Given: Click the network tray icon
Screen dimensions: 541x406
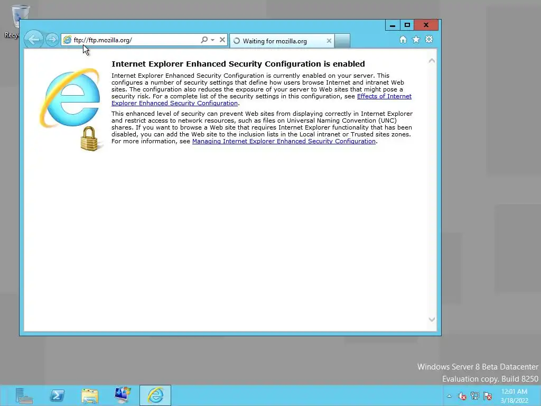Looking at the screenshot, I should pos(475,396).
